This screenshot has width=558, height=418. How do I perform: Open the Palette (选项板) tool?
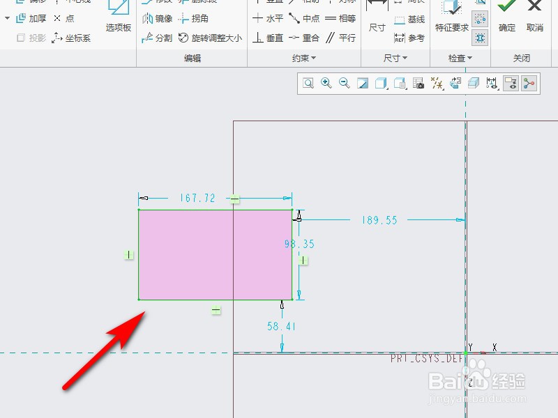(119, 16)
